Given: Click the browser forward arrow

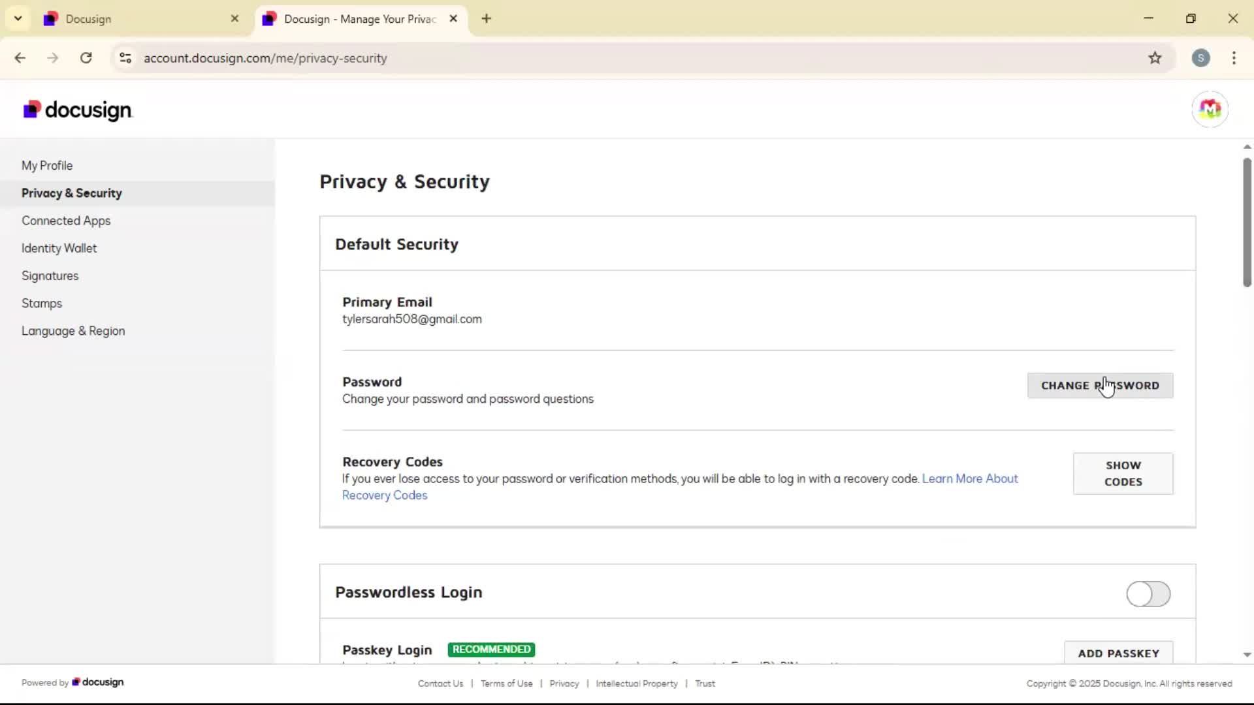Looking at the screenshot, I should (x=53, y=58).
